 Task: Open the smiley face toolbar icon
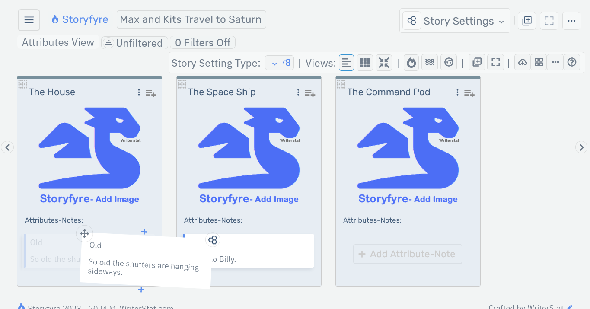click(448, 62)
